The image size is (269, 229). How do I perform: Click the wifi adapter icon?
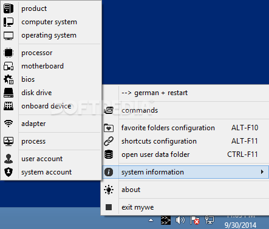9,124
